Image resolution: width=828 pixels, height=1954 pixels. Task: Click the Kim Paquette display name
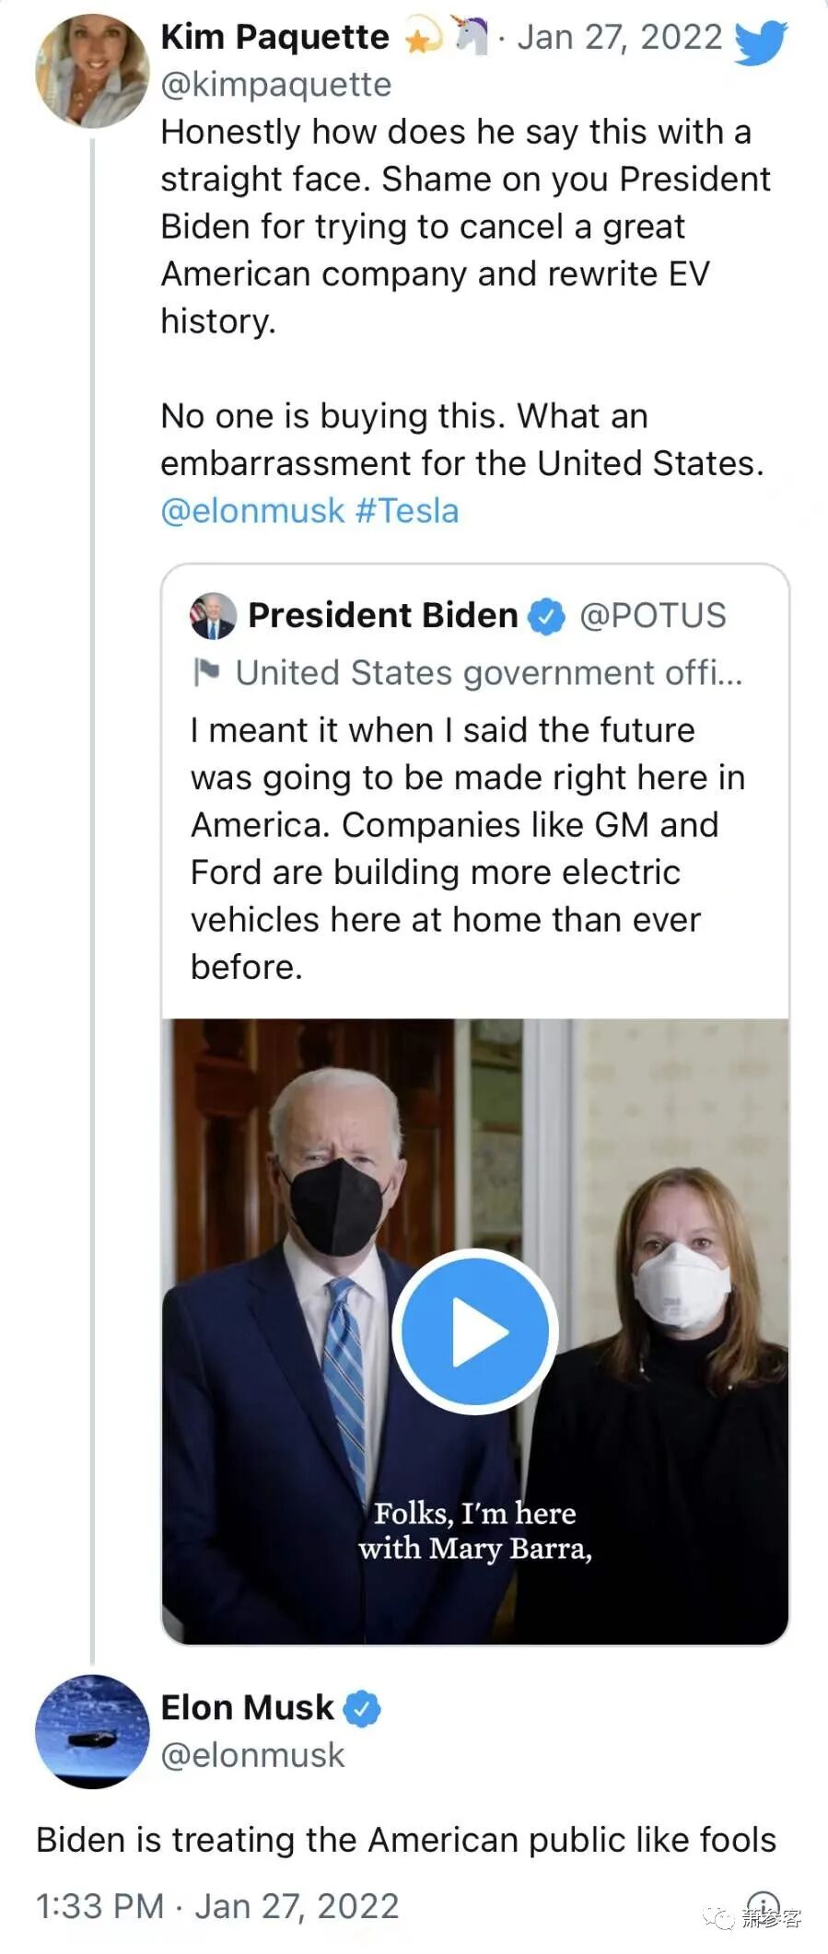pyautogui.click(x=274, y=37)
